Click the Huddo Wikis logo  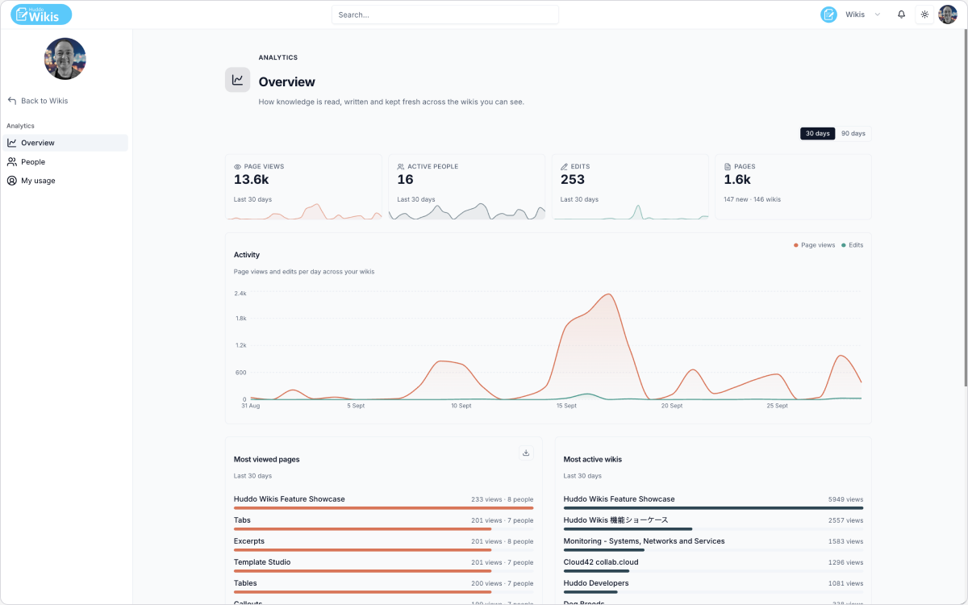[41, 15]
